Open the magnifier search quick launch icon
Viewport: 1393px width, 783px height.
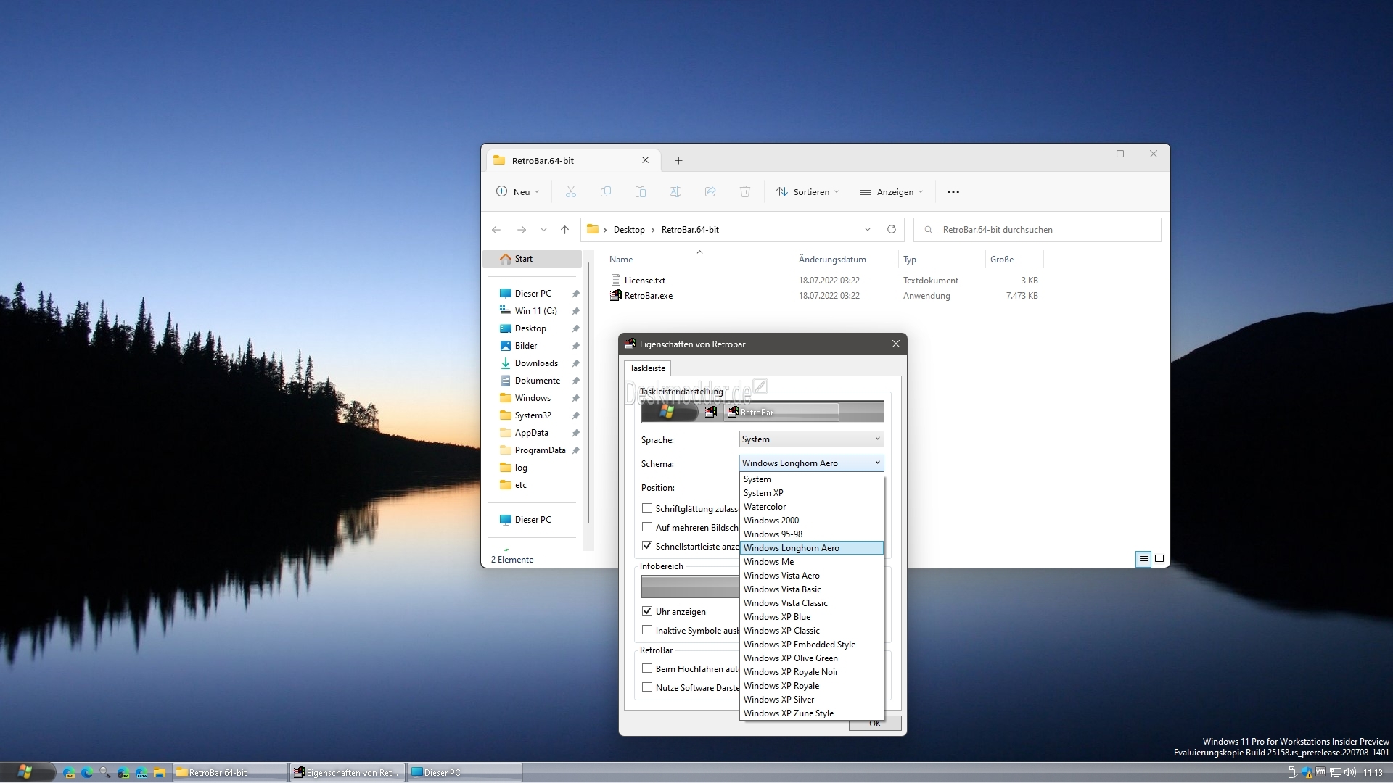click(x=105, y=773)
